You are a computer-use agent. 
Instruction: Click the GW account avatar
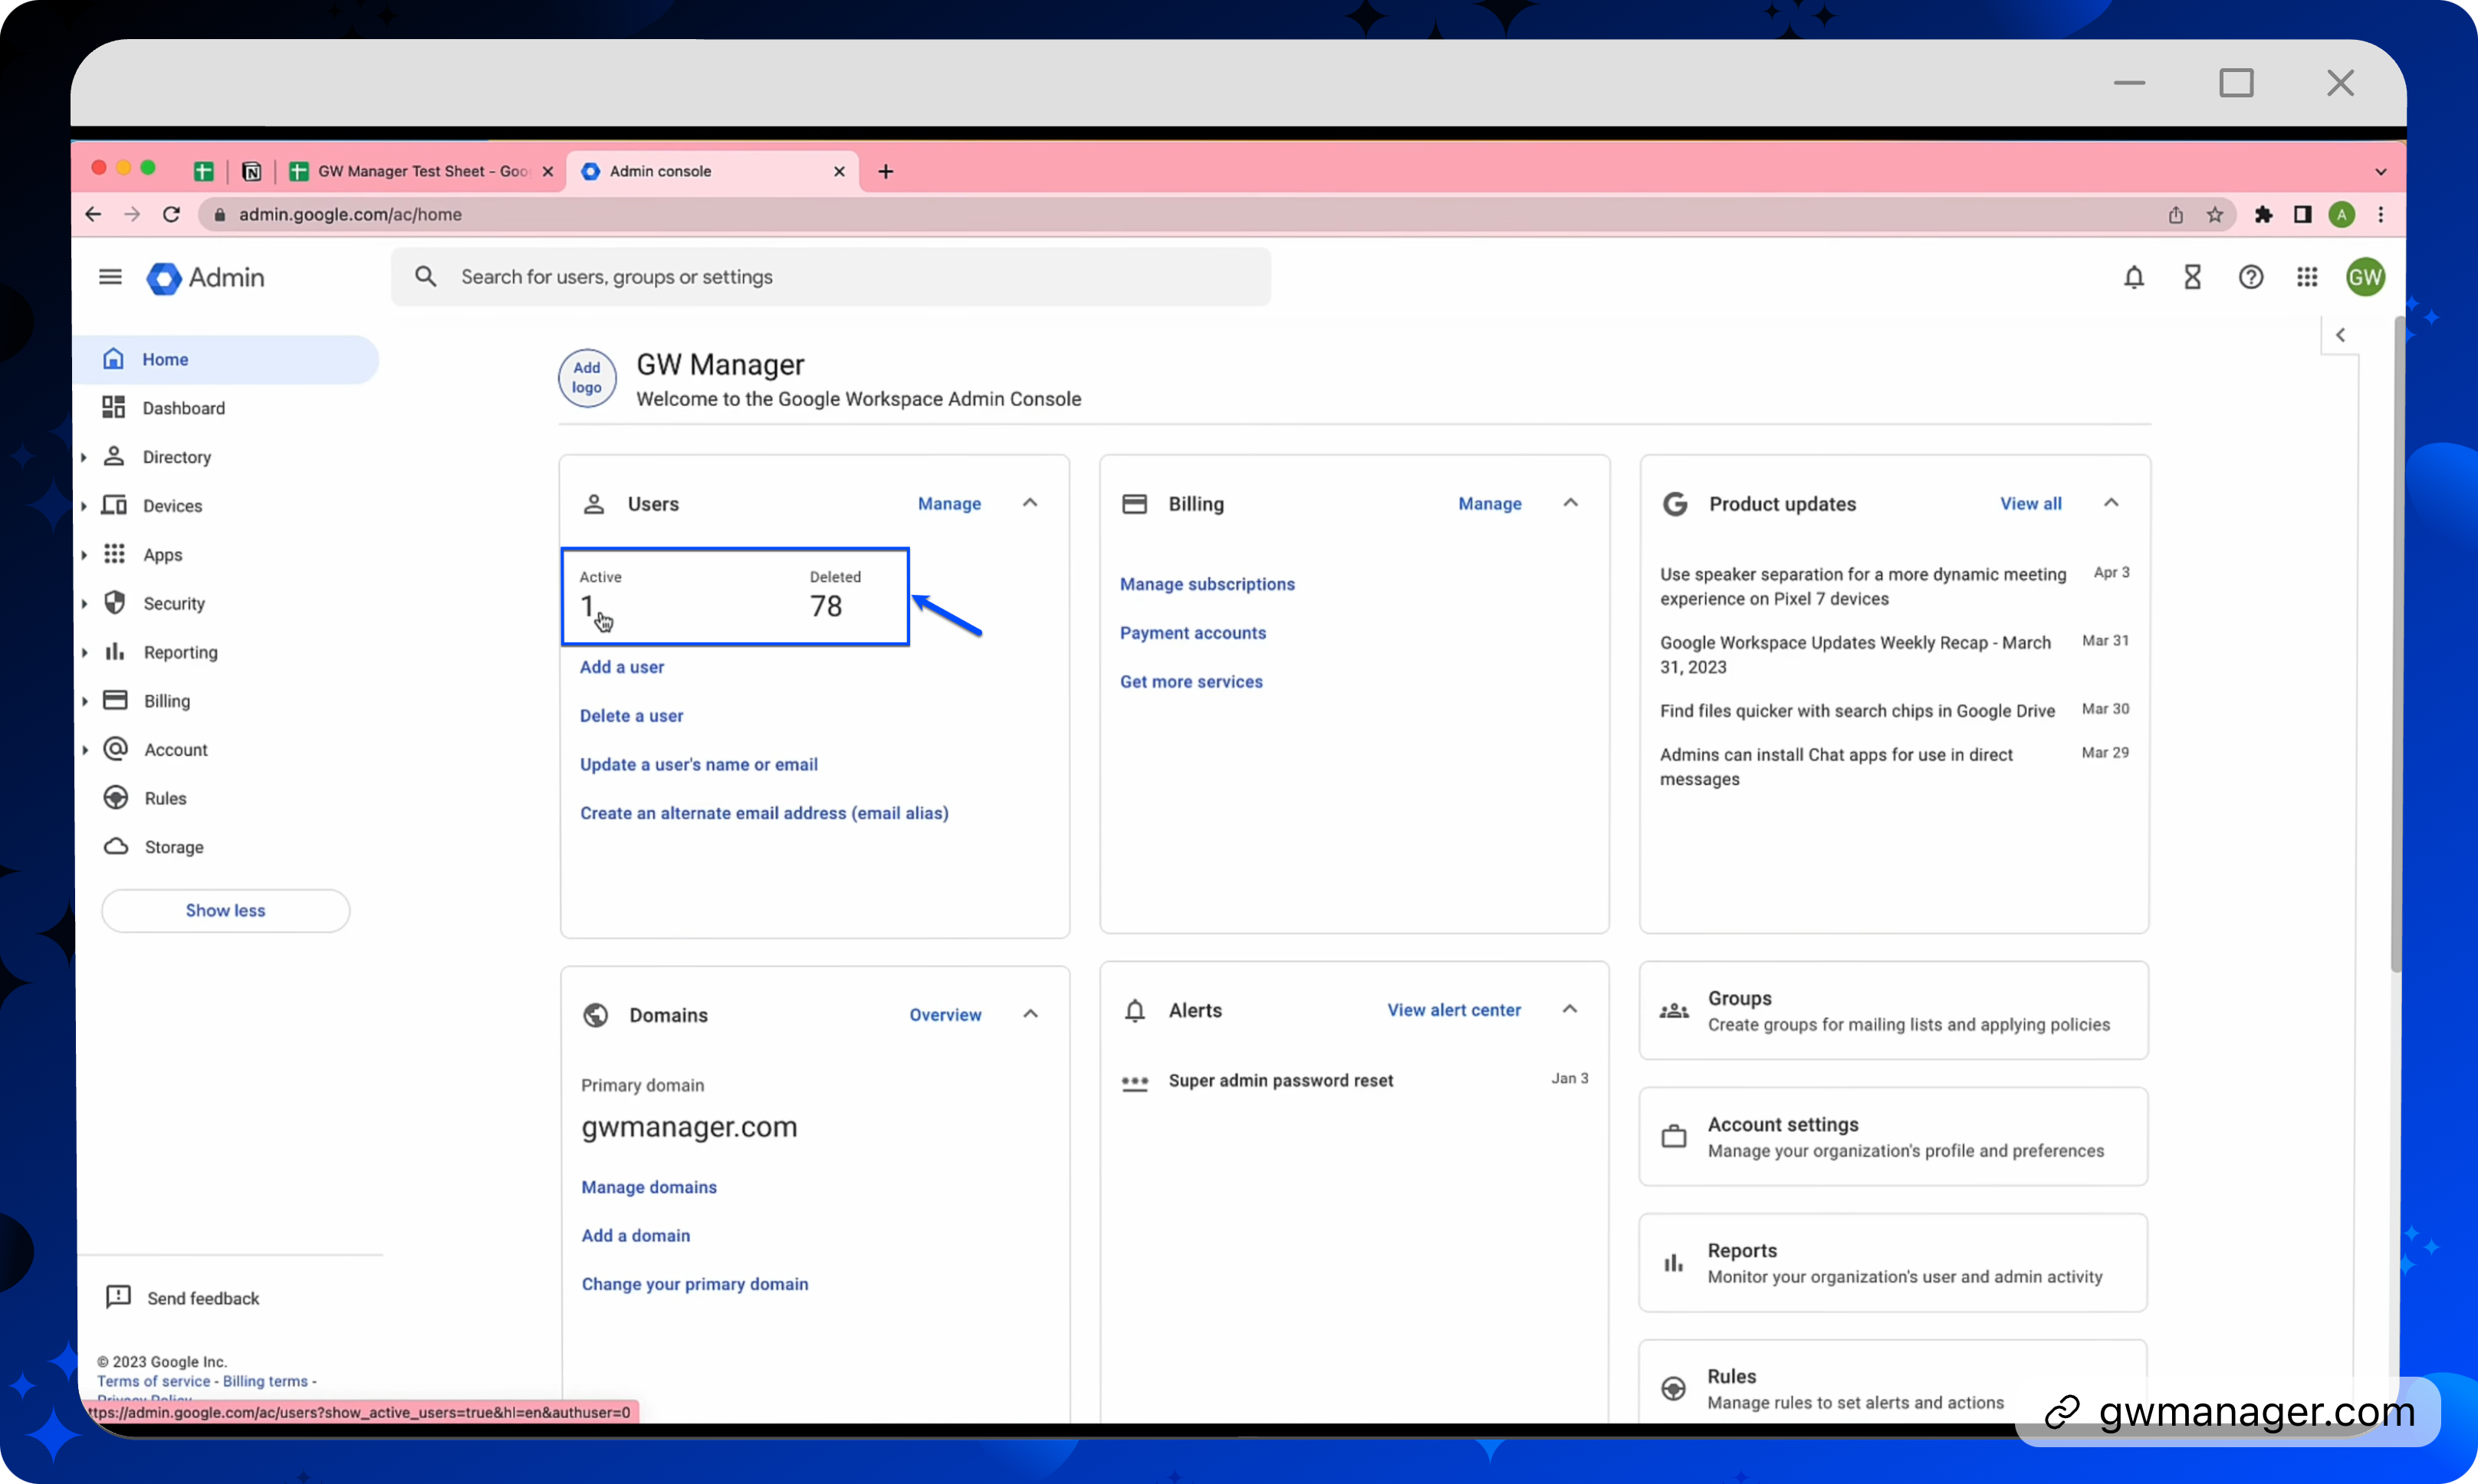point(2364,277)
